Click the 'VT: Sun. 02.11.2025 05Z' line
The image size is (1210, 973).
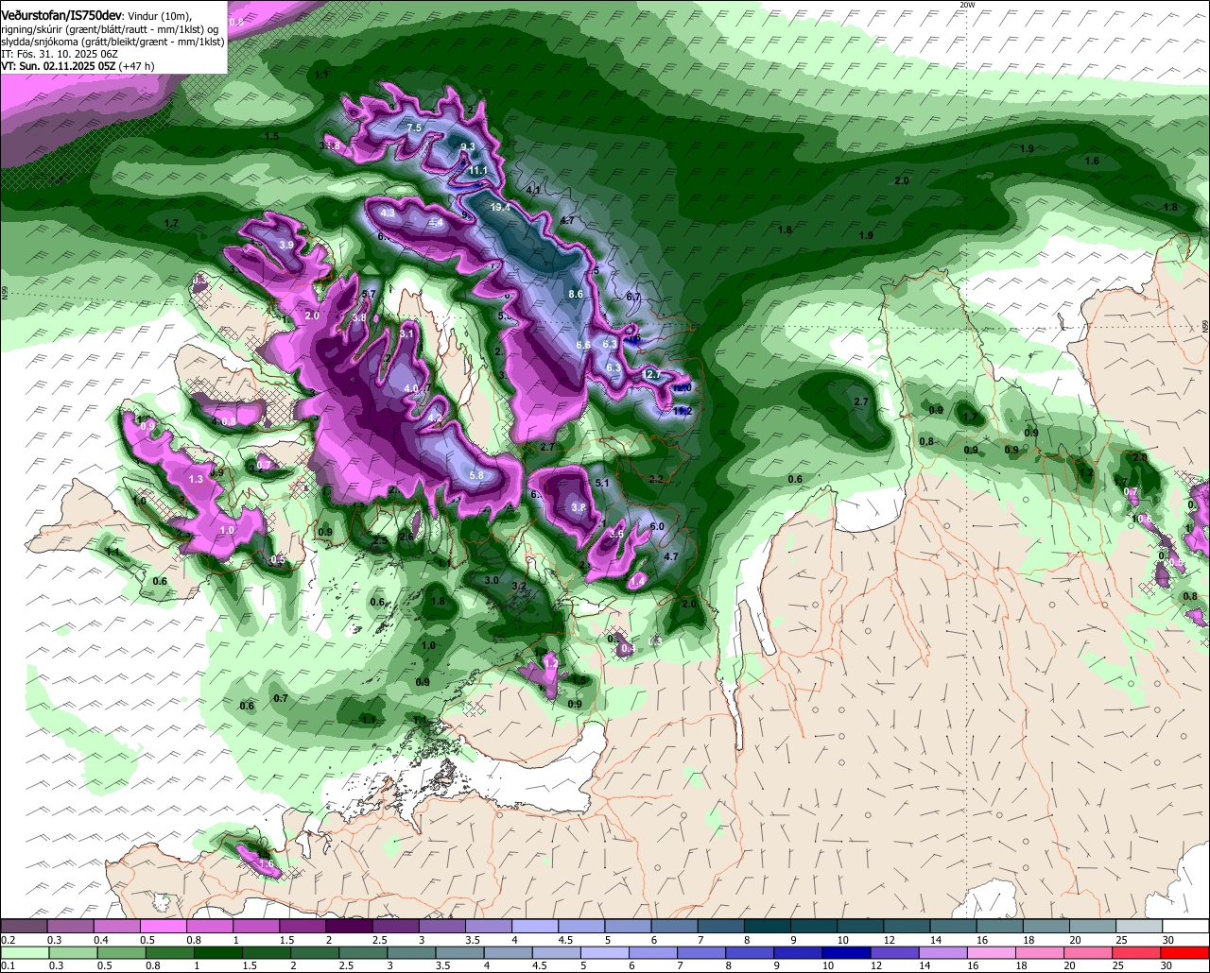click(59, 66)
